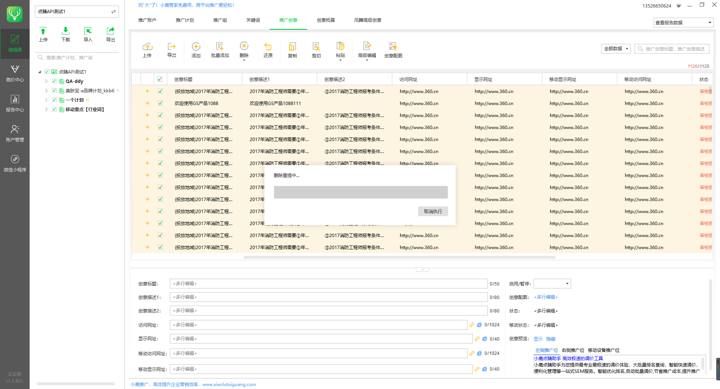Image resolution: width=720 pixels, height=389 pixels.
Task: Toggle the select-all checkbox in table header
Action: 160,79
